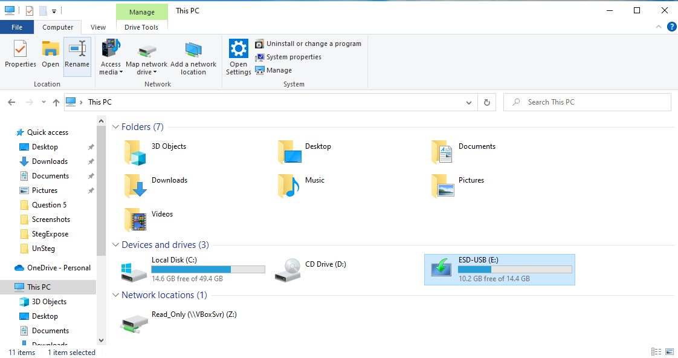Image resolution: width=678 pixels, height=358 pixels.
Task: Click the Local Disk (C:) usage bar
Action: point(208,269)
